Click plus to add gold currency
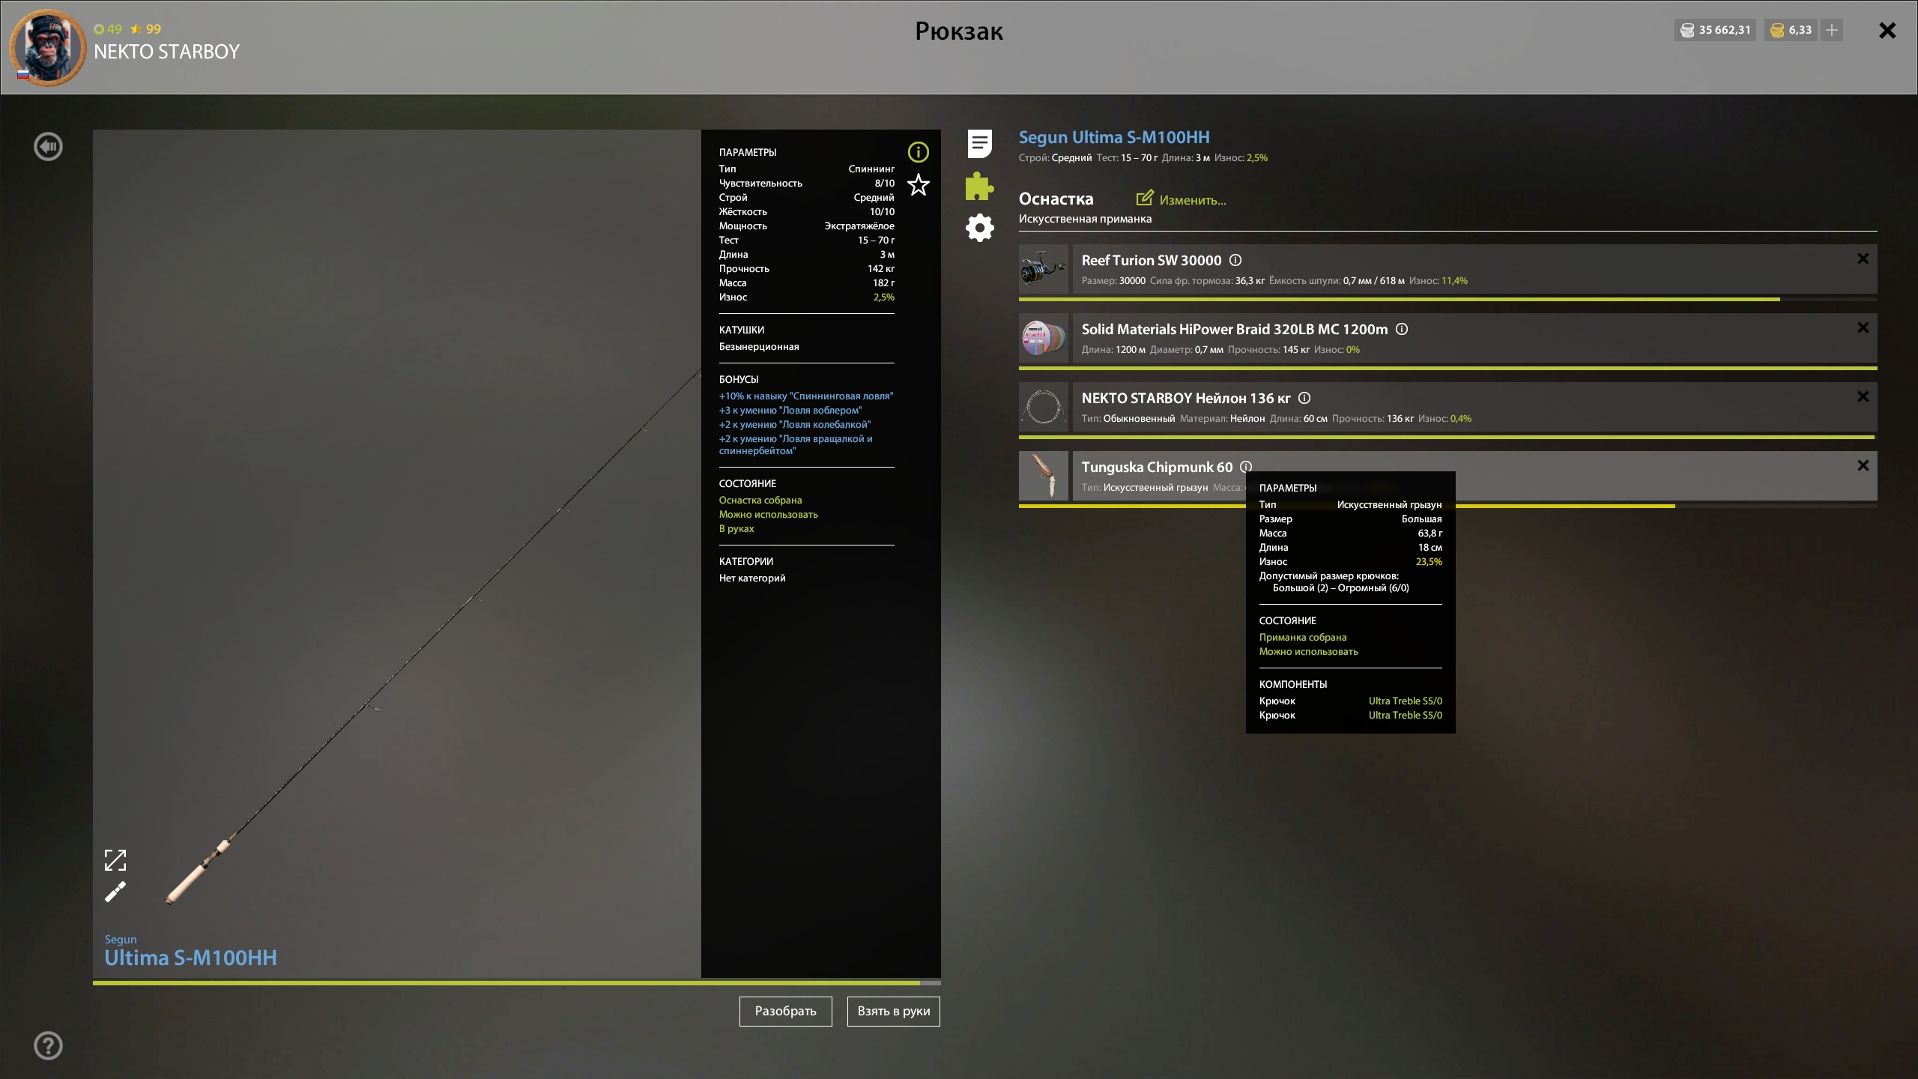The height and width of the screenshot is (1079, 1918). click(1832, 30)
